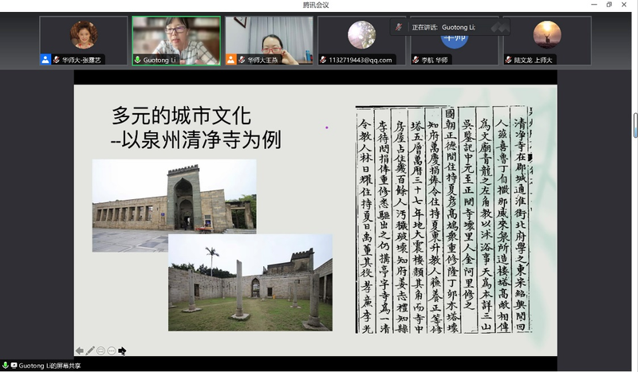
Task: Click the see-all-slides circle icon
Action: [101, 350]
